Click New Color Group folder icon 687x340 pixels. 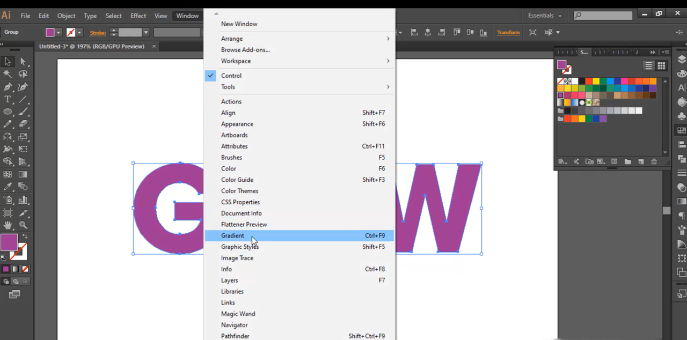point(627,161)
